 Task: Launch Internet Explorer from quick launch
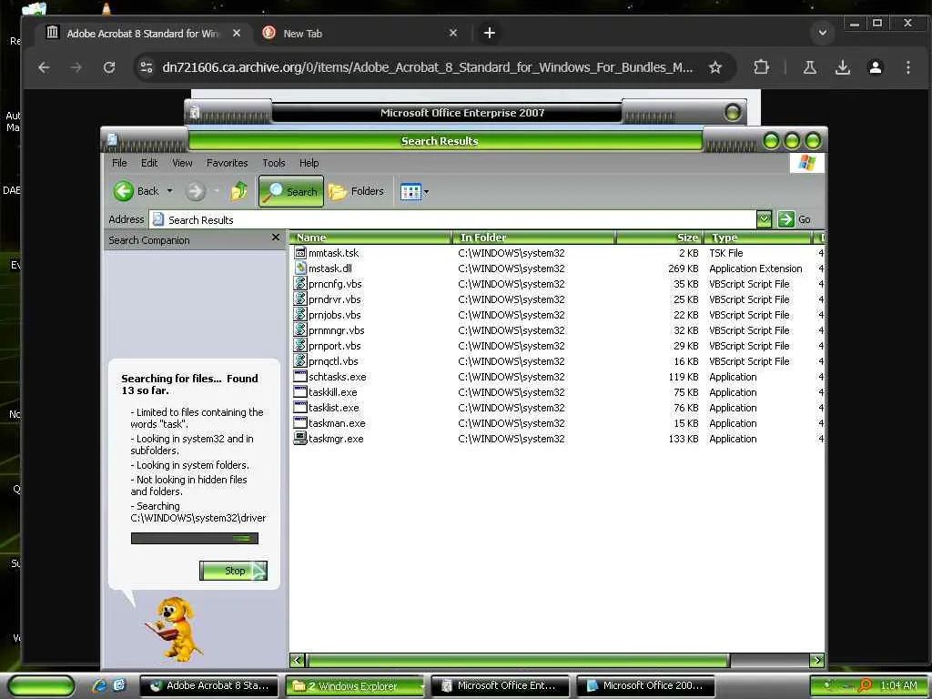[99, 685]
